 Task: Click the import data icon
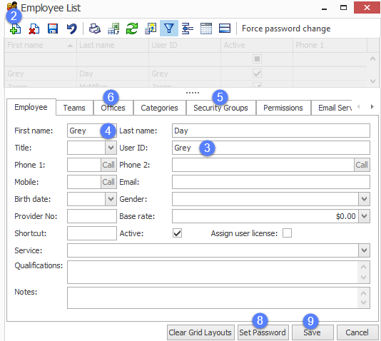(151, 29)
